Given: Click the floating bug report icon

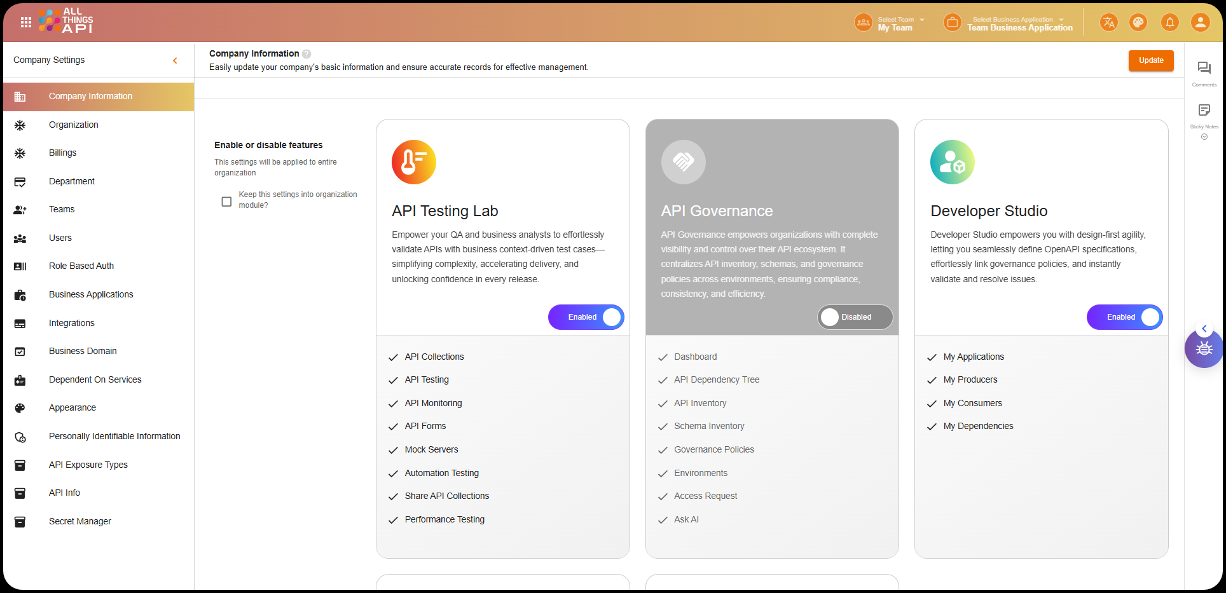Looking at the screenshot, I should click(x=1204, y=349).
